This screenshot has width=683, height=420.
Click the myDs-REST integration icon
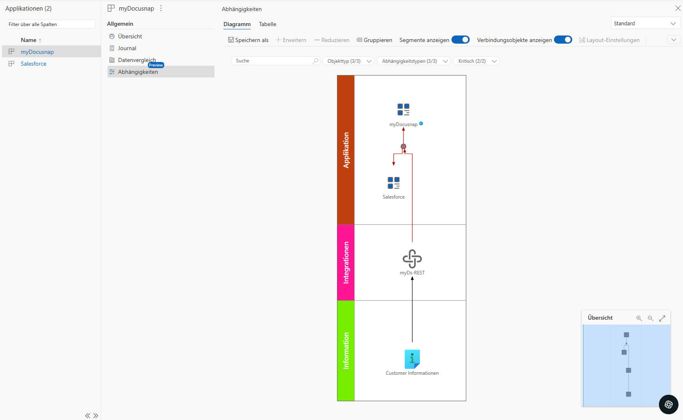coord(412,259)
